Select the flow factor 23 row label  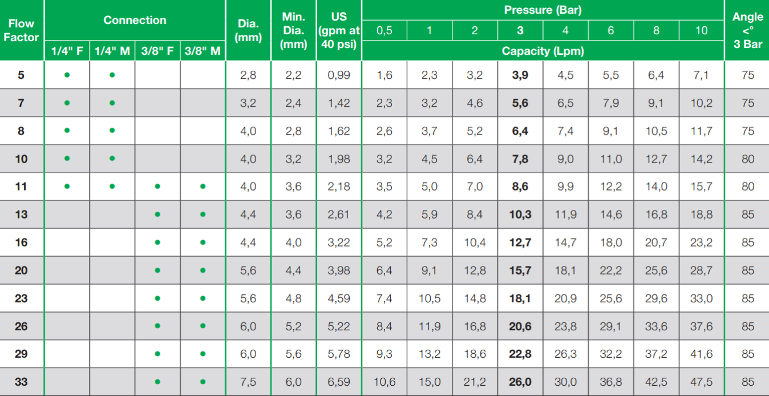(x=21, y=298)
